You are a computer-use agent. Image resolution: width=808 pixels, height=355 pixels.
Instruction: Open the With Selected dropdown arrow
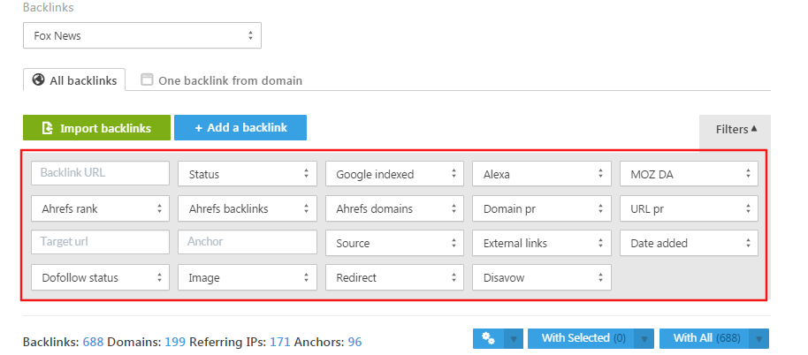[x=645, y=338]
